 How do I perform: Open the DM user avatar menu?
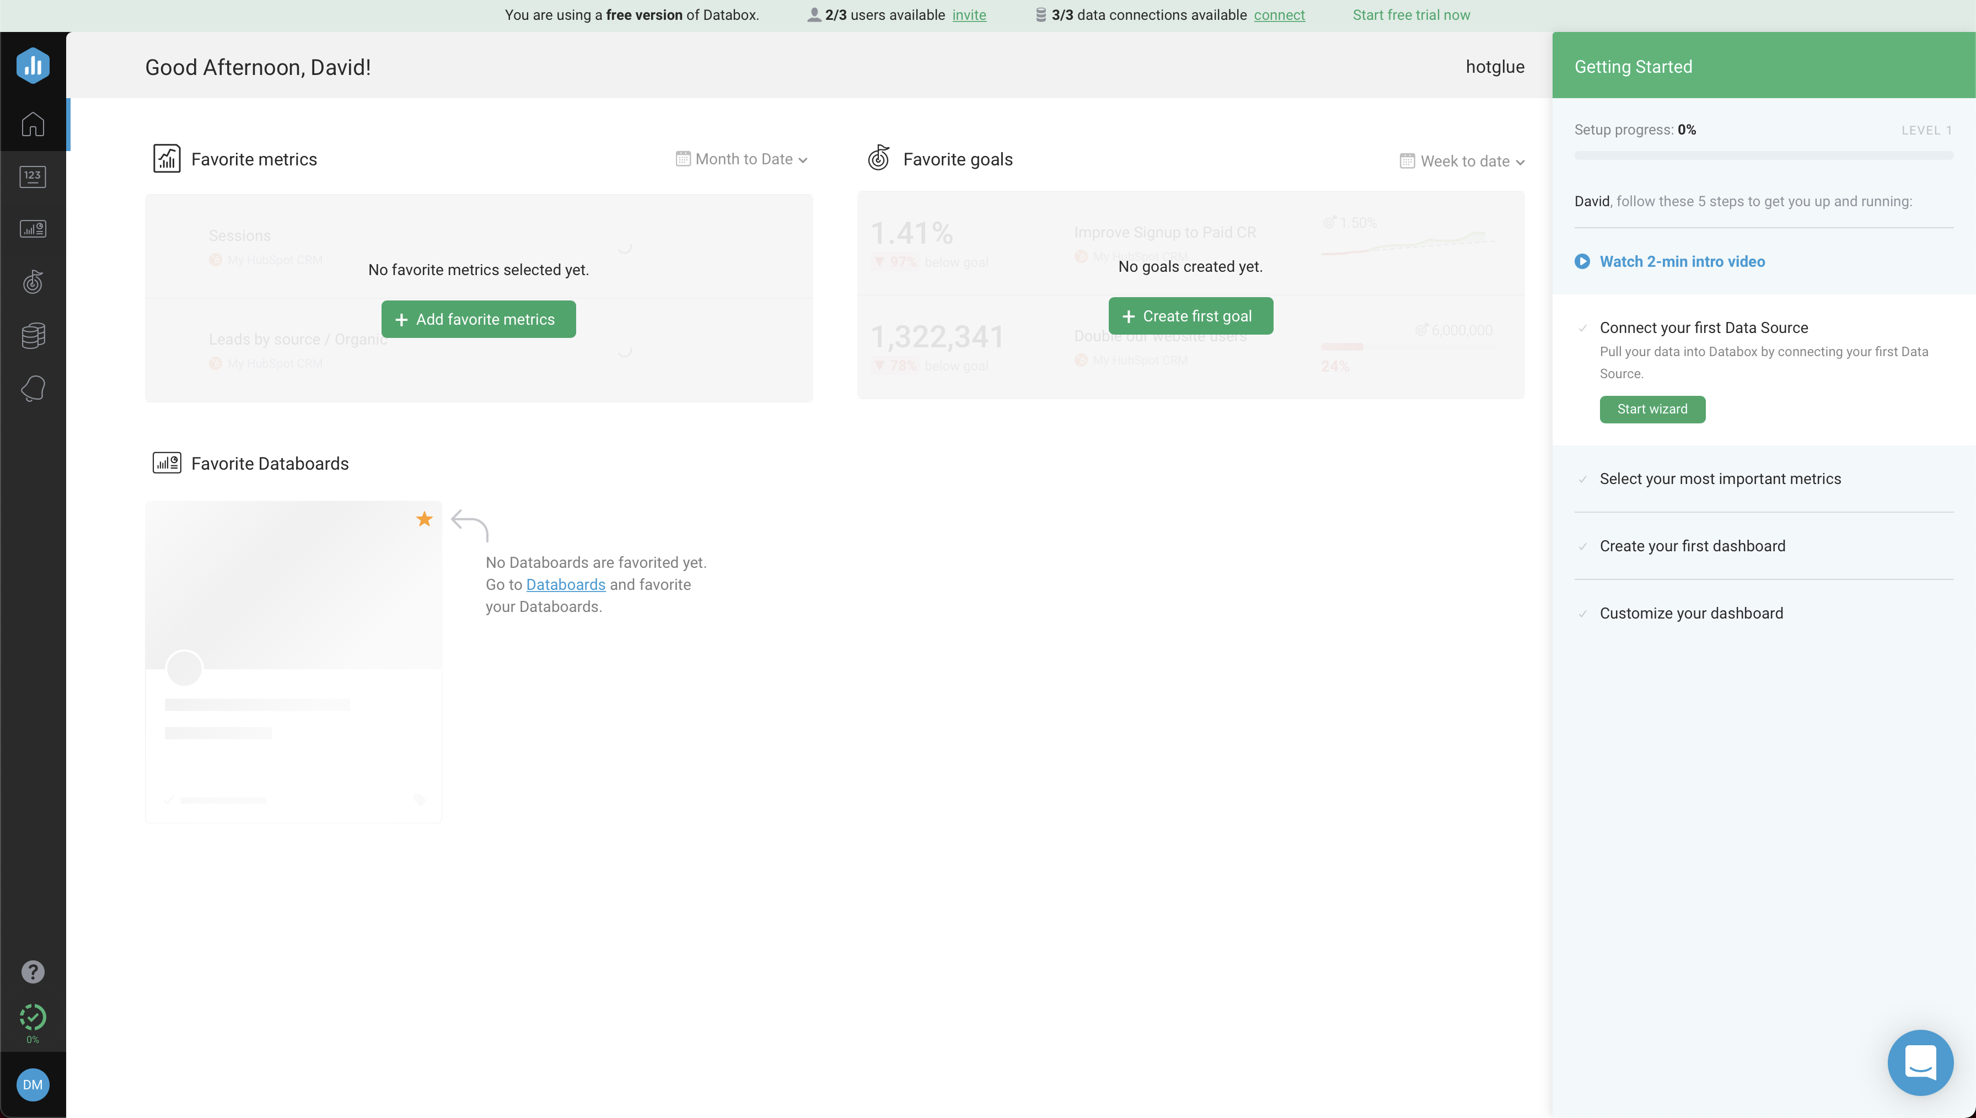coord(33,1084)
